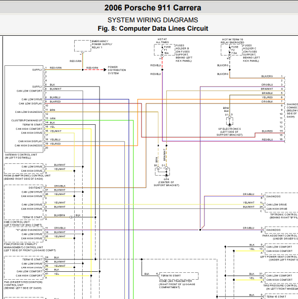This screenshot has height=299, width=298.
Task: Click 'GRN' wire label at gateway pin 13
Action: pos(52,118)
